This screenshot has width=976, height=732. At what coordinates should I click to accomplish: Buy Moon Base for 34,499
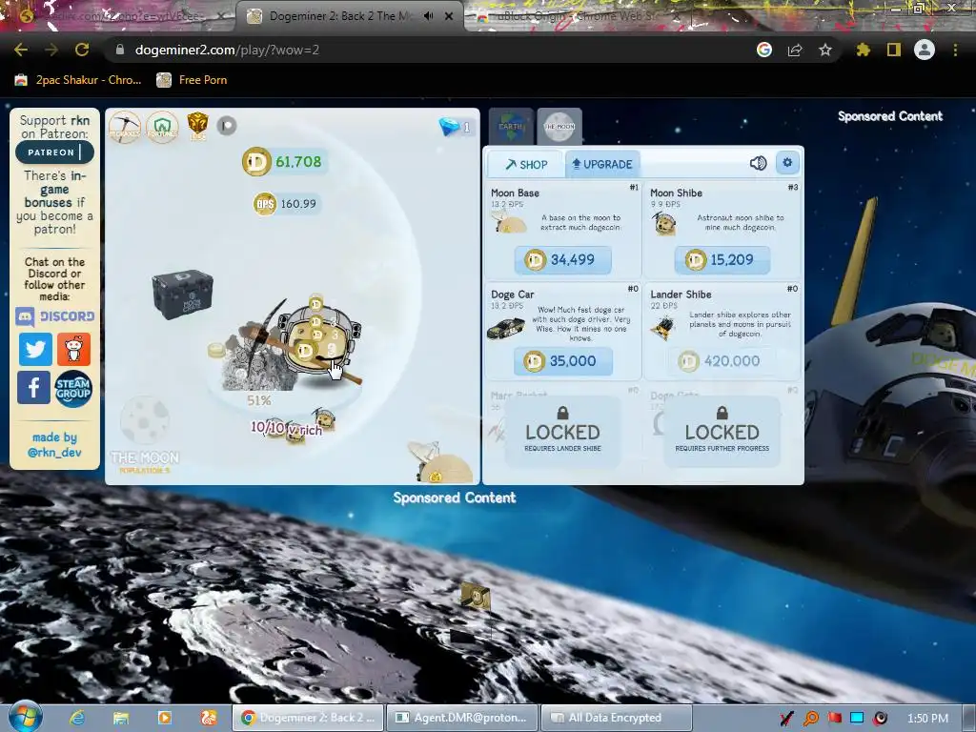click(562, 259)
